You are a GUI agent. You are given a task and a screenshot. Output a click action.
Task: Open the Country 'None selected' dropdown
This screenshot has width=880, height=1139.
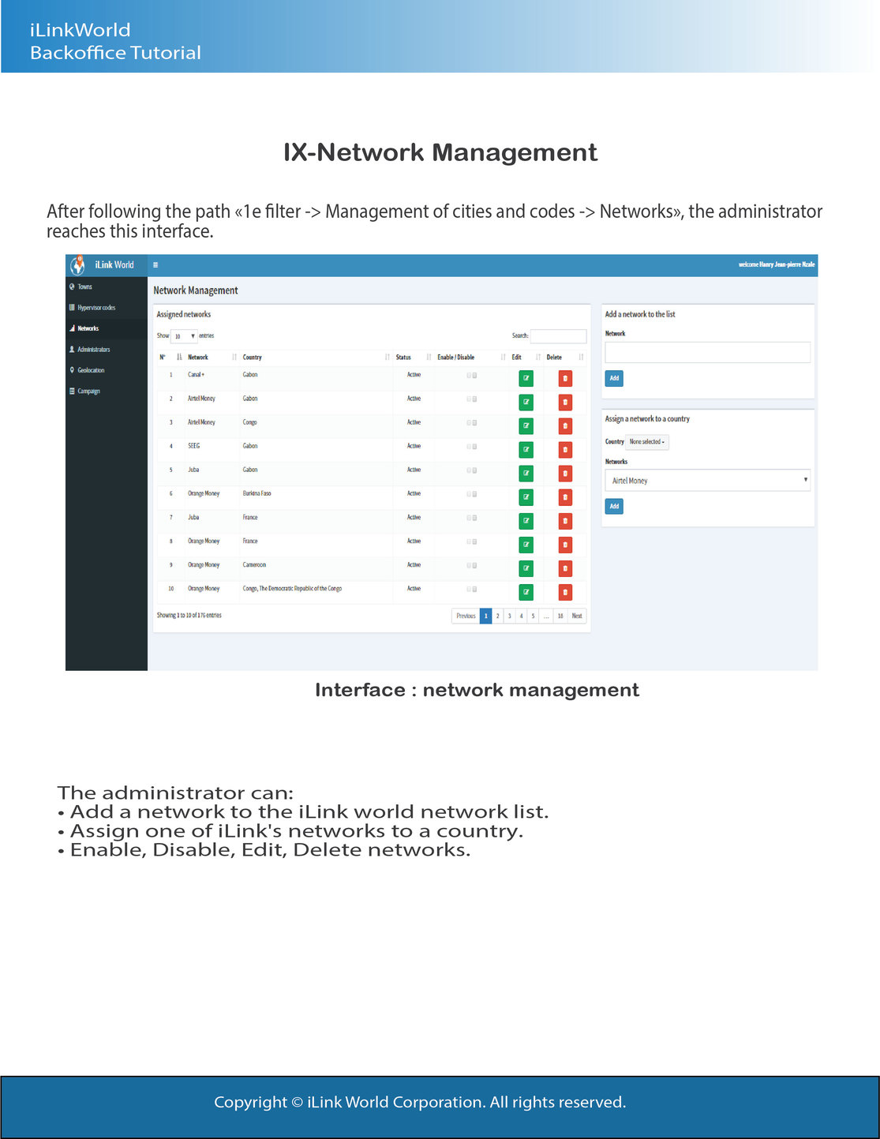click(x=647, y=442)
